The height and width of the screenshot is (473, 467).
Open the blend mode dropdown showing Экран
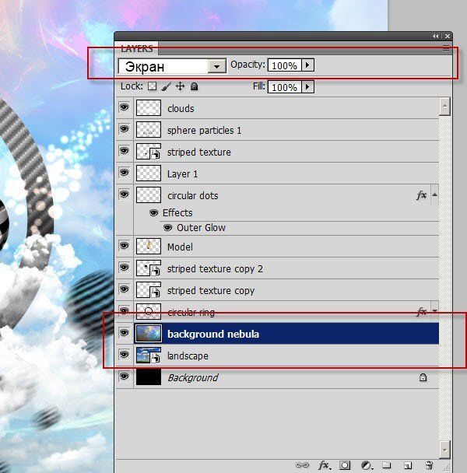tap(172, 66)
